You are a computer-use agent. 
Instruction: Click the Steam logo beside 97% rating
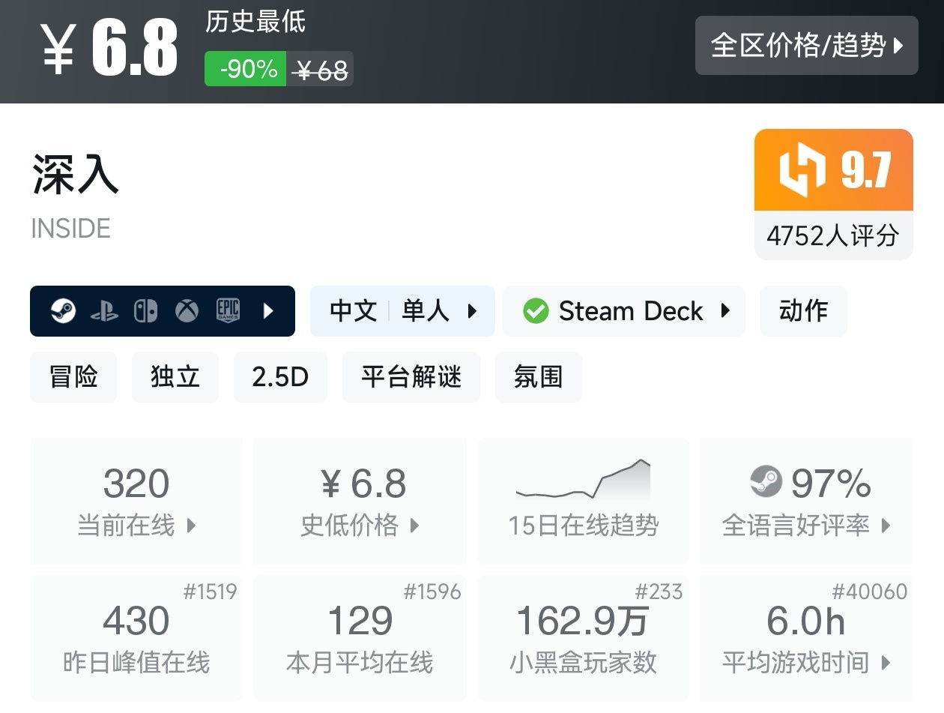click(x=766, y=482)
